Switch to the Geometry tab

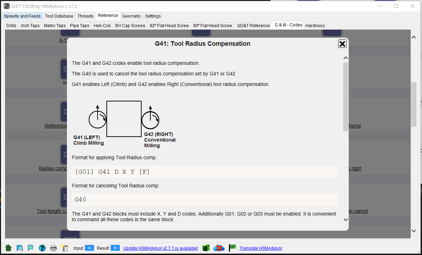coord(132,16)
